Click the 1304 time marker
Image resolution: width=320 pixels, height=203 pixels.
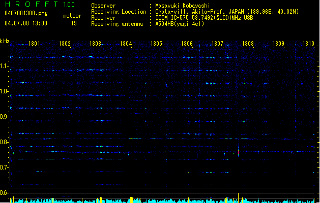(x=126, y=44)
